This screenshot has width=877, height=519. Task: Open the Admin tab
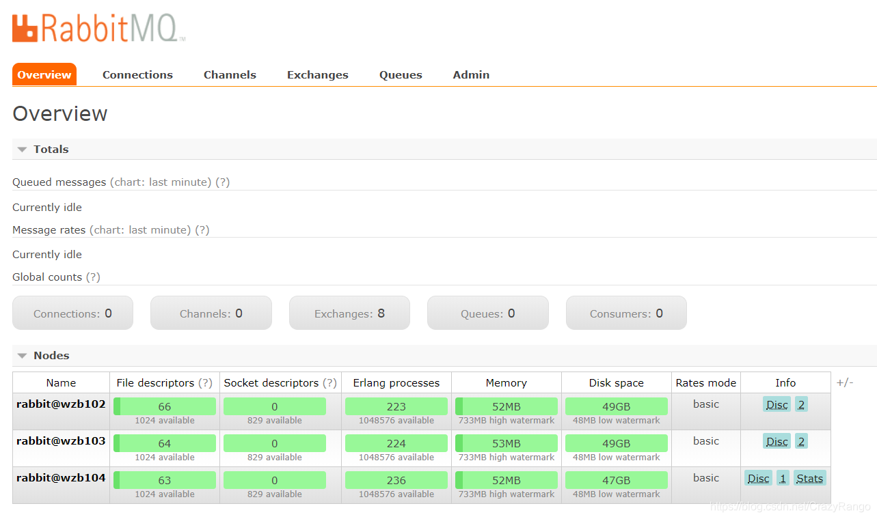(x=471, y=74)
